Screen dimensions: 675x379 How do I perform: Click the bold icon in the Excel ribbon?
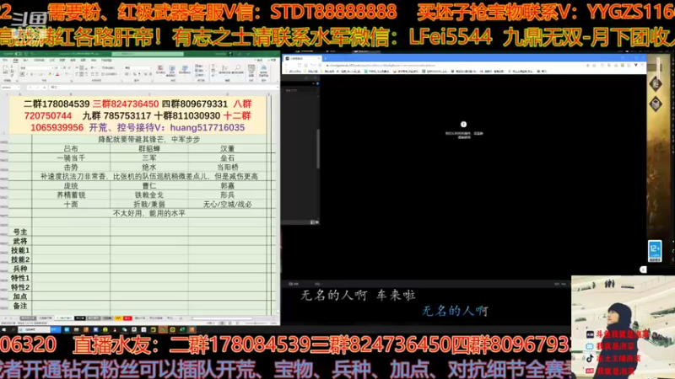(23, 74)
